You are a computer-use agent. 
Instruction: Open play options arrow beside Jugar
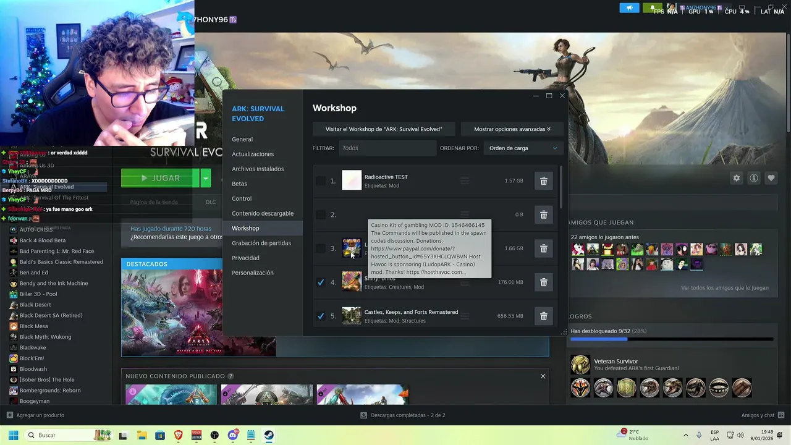coord(206,178)
